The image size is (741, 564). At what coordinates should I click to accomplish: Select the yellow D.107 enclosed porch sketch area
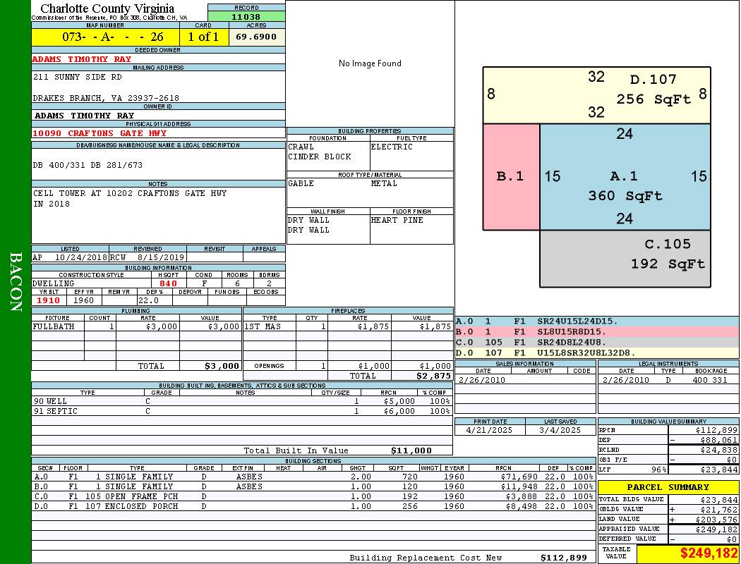click(x=596, y=95)
